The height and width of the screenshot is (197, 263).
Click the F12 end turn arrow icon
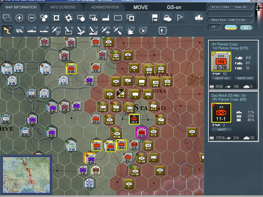point(143,31)
